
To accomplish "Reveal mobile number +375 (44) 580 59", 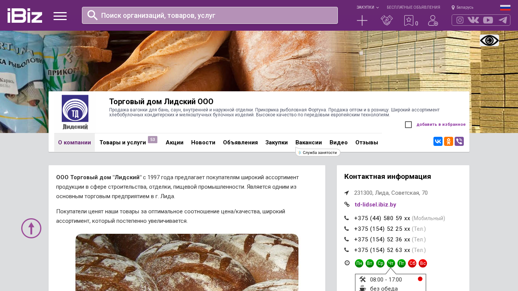I will coord(382,218).
